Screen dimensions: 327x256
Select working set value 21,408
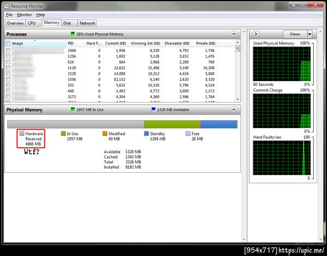(x=154, y=68)
